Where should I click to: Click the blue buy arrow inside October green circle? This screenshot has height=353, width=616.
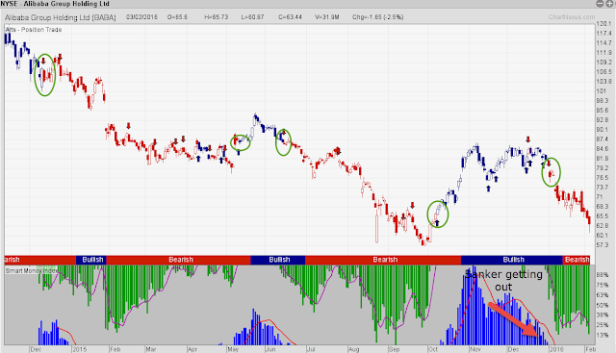click(x=437, y=223)
